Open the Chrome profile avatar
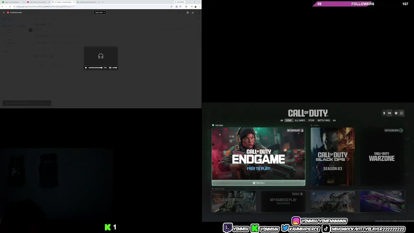This screenshot has width=414, height=233. click(196, 6)
